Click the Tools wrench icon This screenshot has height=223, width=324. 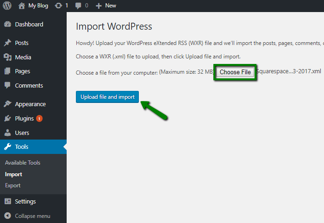[8, 147]
